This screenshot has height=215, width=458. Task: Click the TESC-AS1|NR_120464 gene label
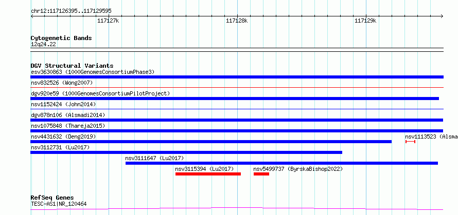click(x=59, y=204)
